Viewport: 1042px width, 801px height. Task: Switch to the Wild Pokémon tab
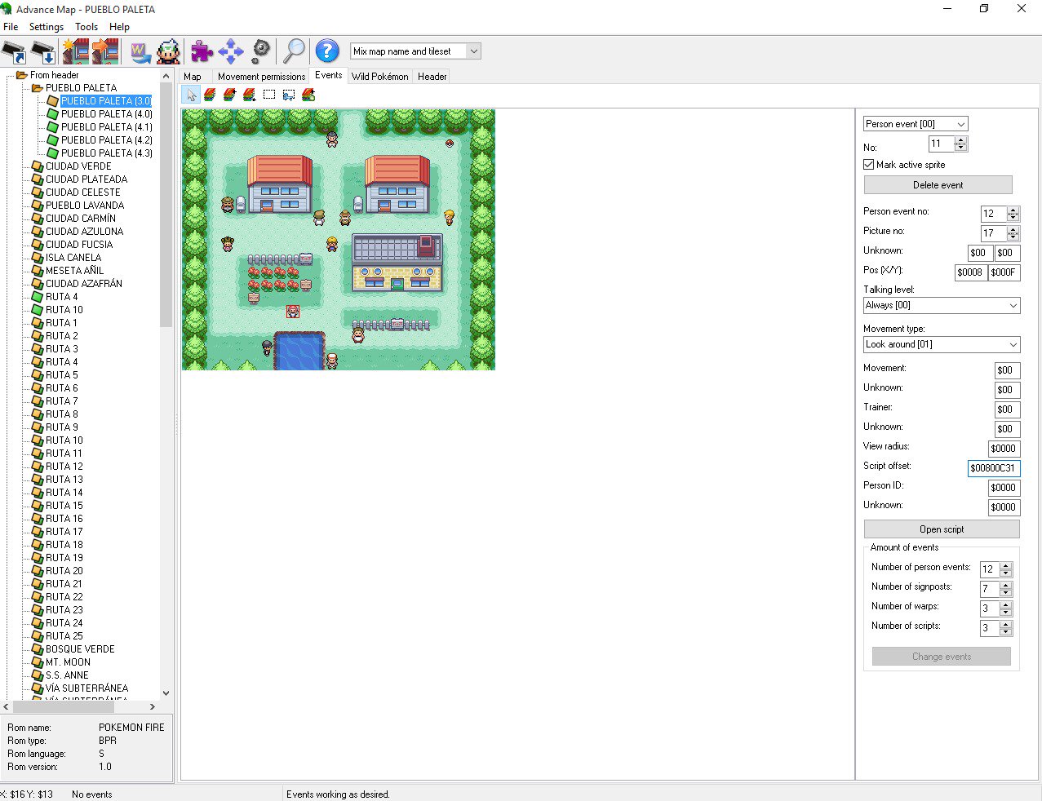[380, 77]
